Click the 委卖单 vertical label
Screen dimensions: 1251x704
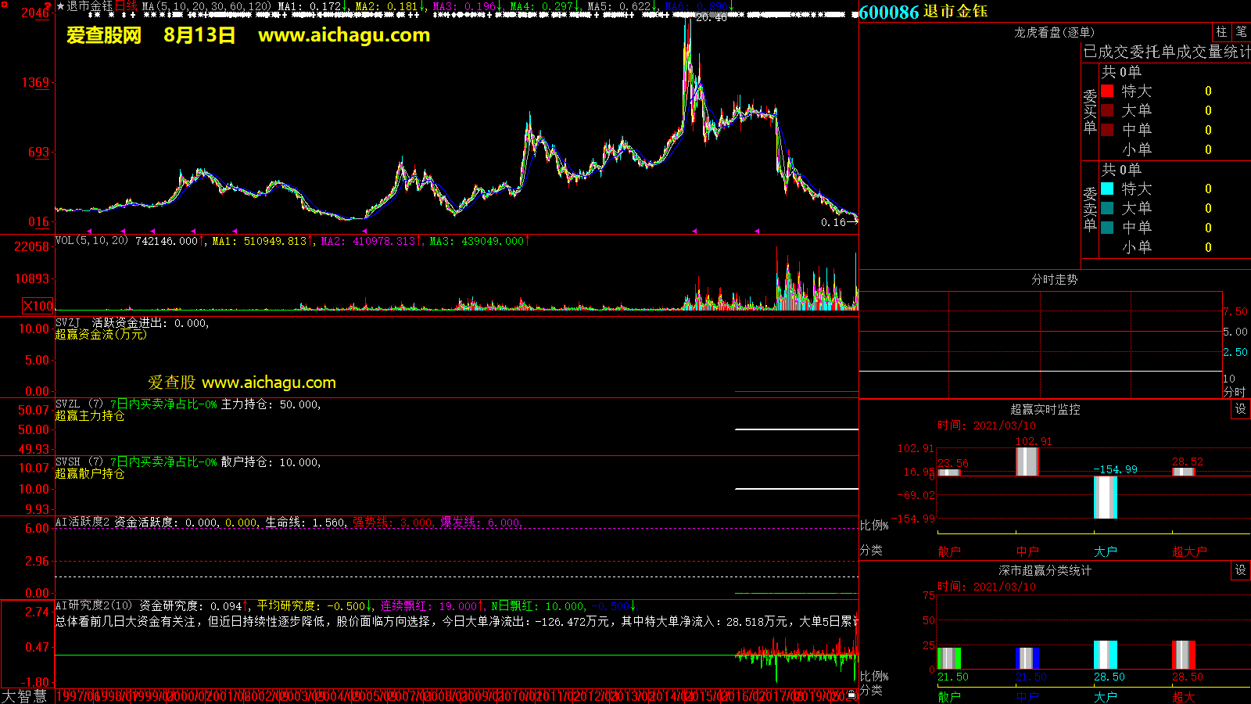1090,209
